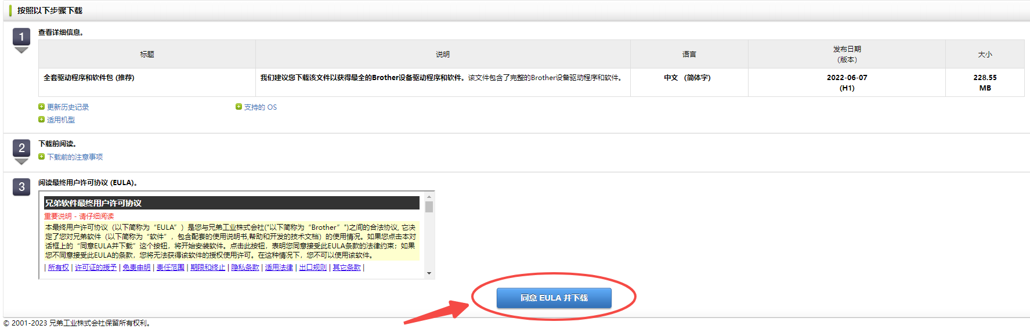Open the 免责申明 link

click(x=136, y=268)
